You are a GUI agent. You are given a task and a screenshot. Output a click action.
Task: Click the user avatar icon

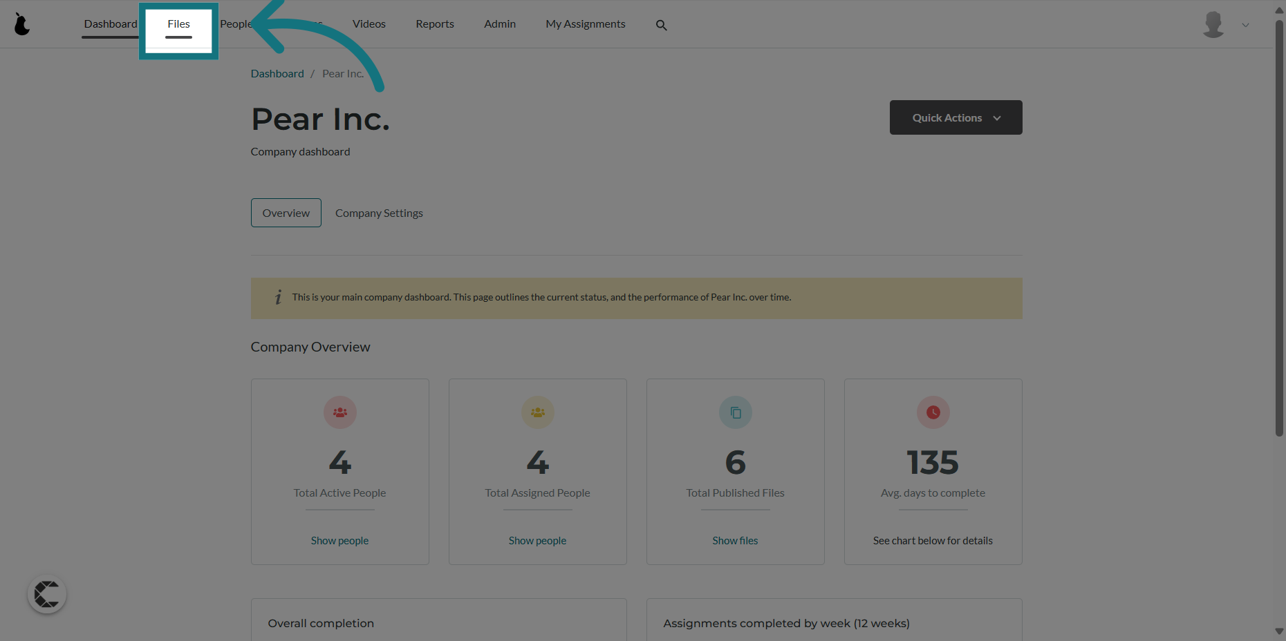pos(1213,24)
